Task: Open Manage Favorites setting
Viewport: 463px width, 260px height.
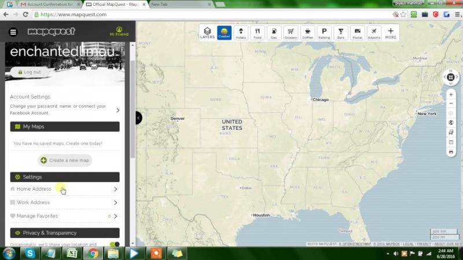Action: pyautogui.click(x=65, y=216)
